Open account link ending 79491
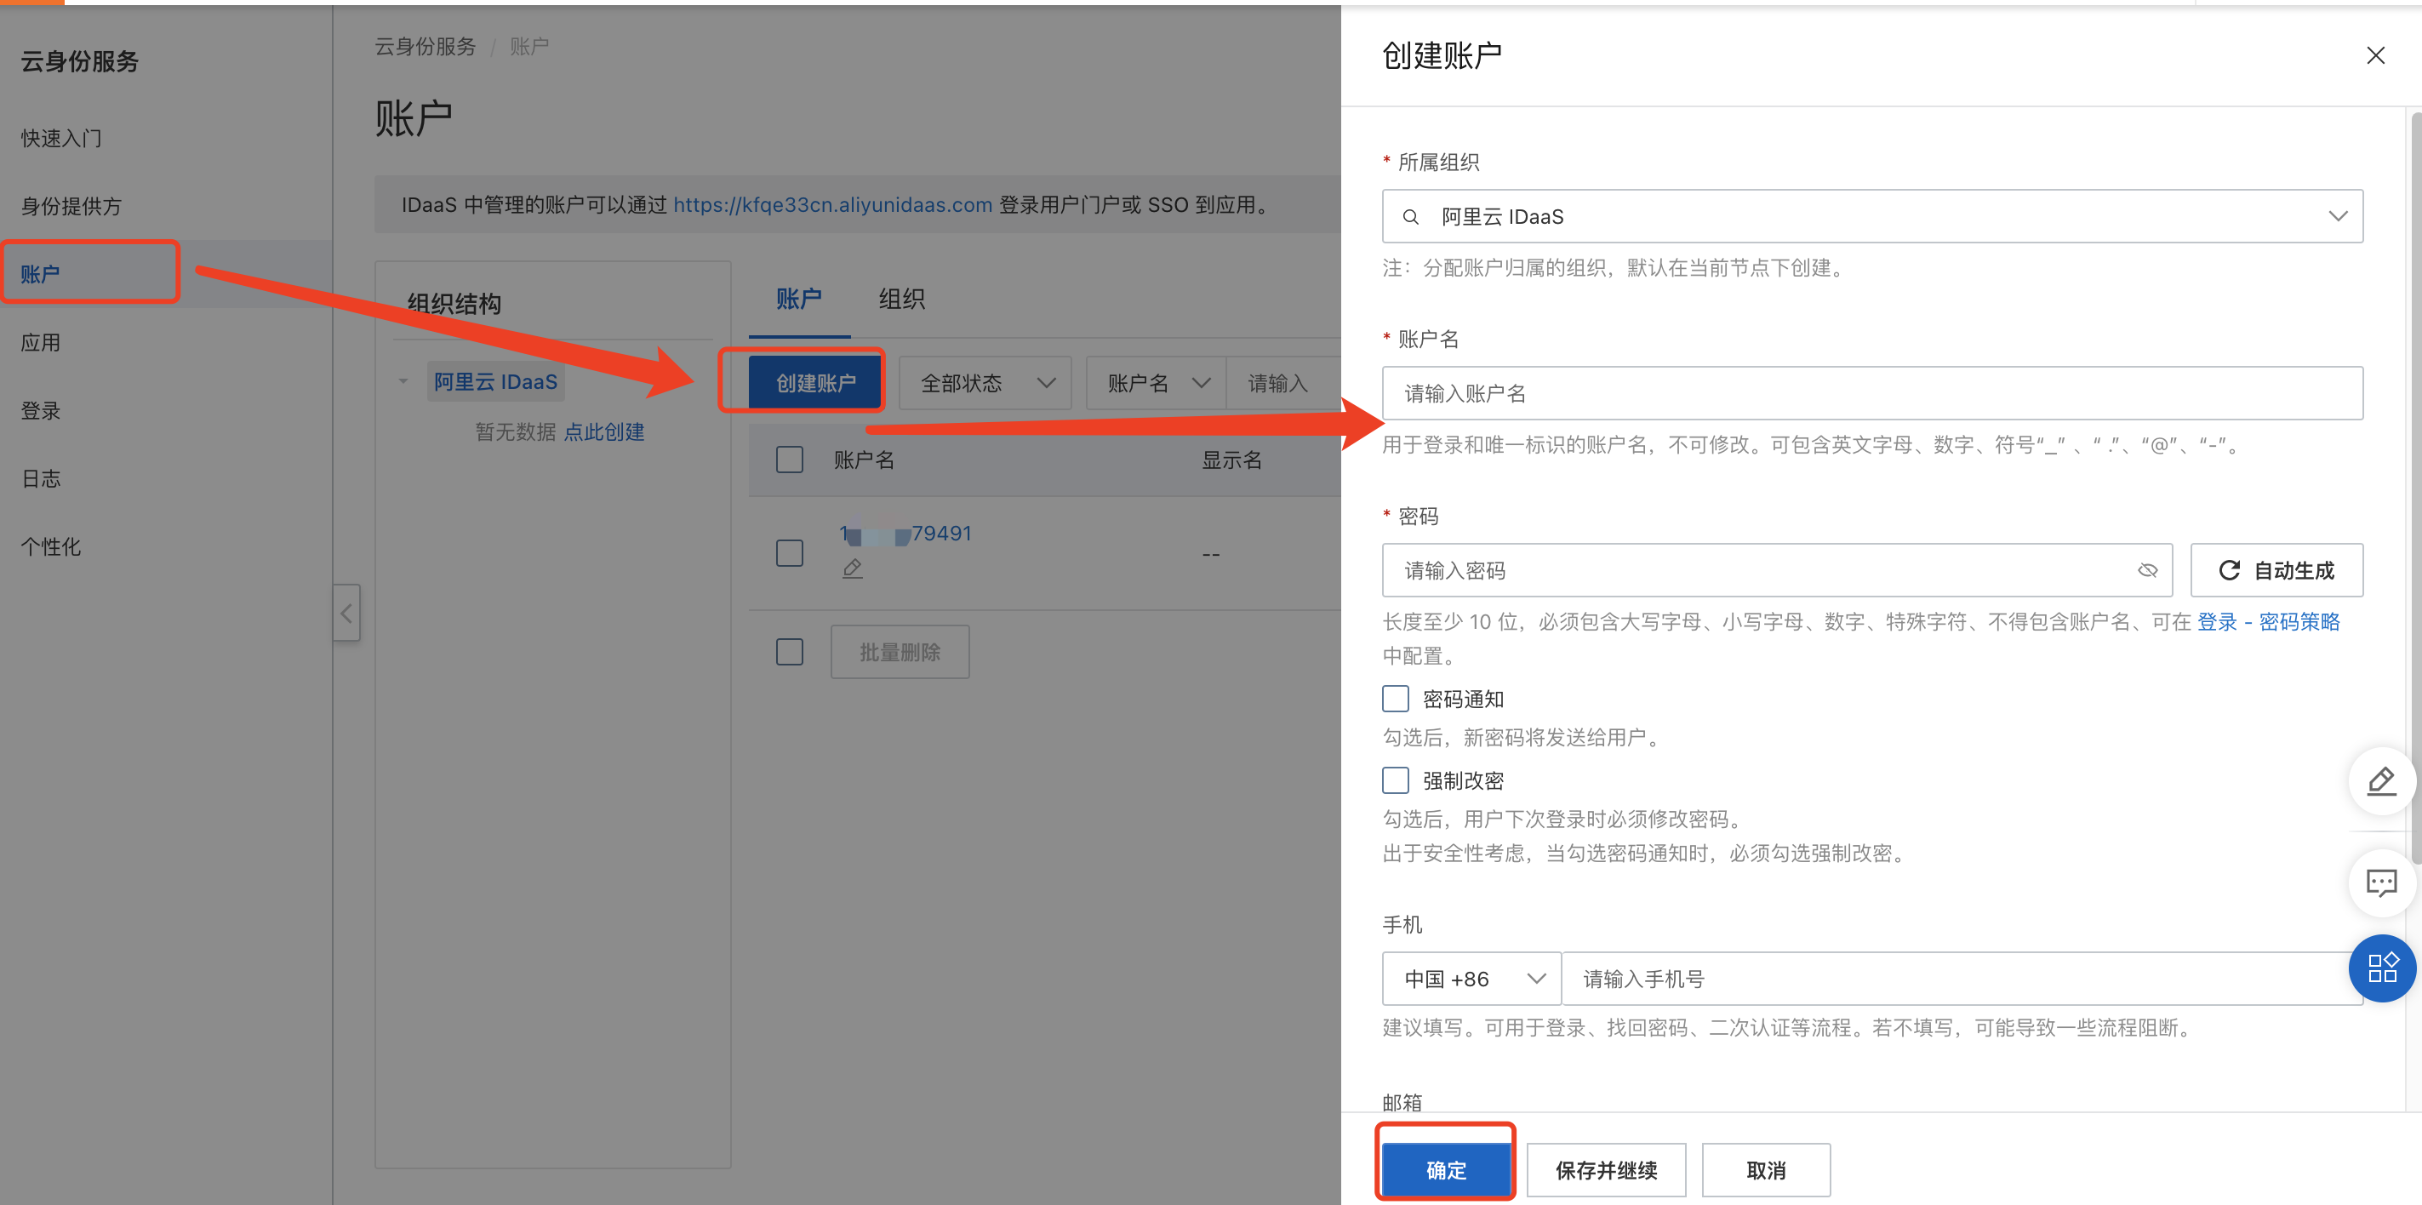 coord(905,534)
